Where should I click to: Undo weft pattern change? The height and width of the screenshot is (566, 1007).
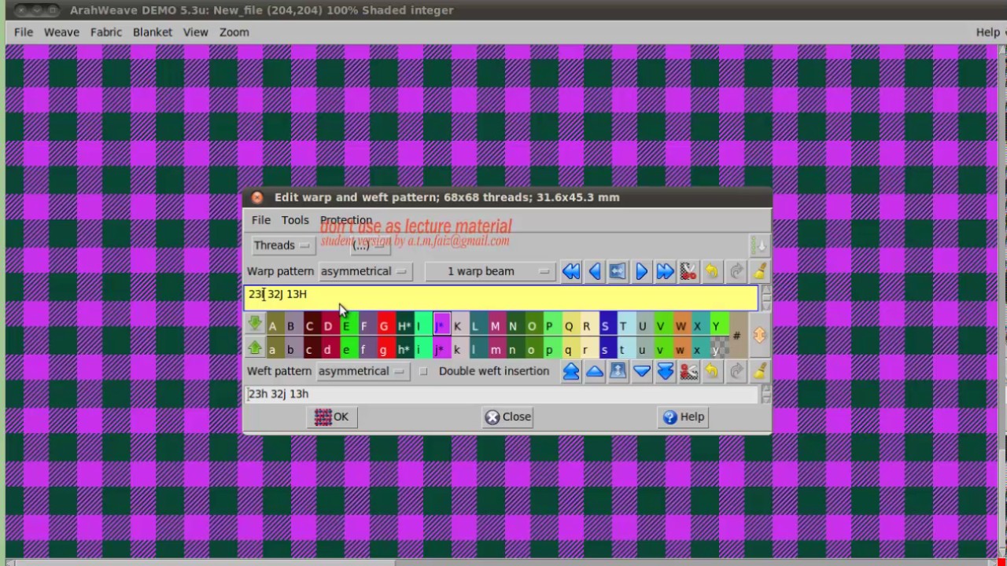[712, 371]
